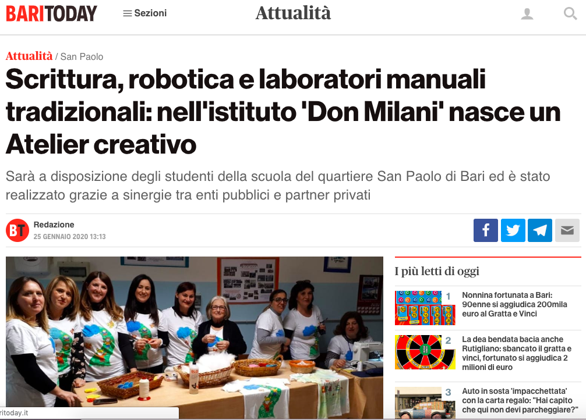Click the Redazione author name
586x420 pixels.
[x=54, y=225]
